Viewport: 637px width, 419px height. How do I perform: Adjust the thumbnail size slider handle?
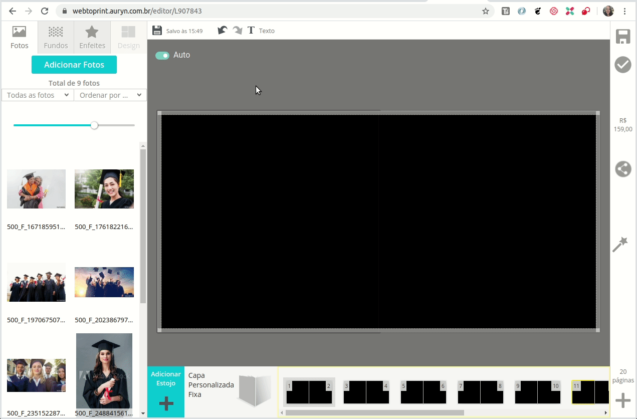[x=94, y=125]
